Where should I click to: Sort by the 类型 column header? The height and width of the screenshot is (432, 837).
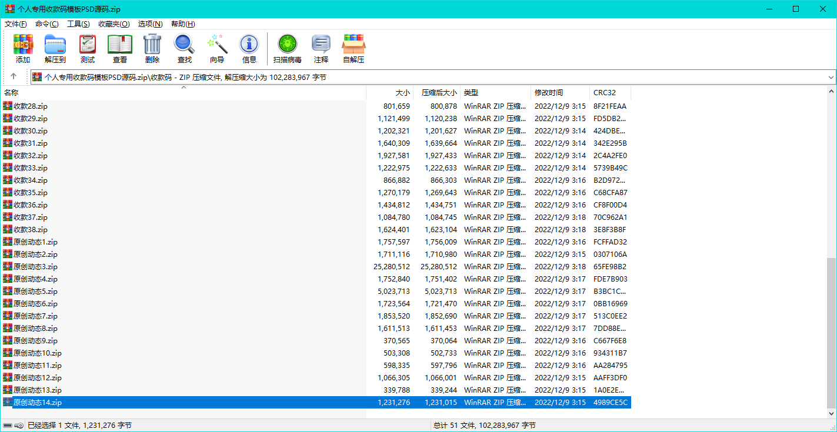coord(495,93)
